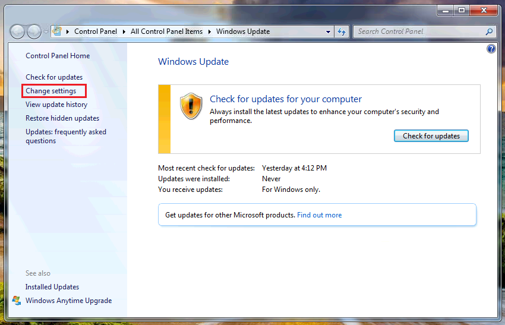This screenshot has width=505, height=325.
Task: Click the Forward navigation arrow
Action: (x=34, y=31)
